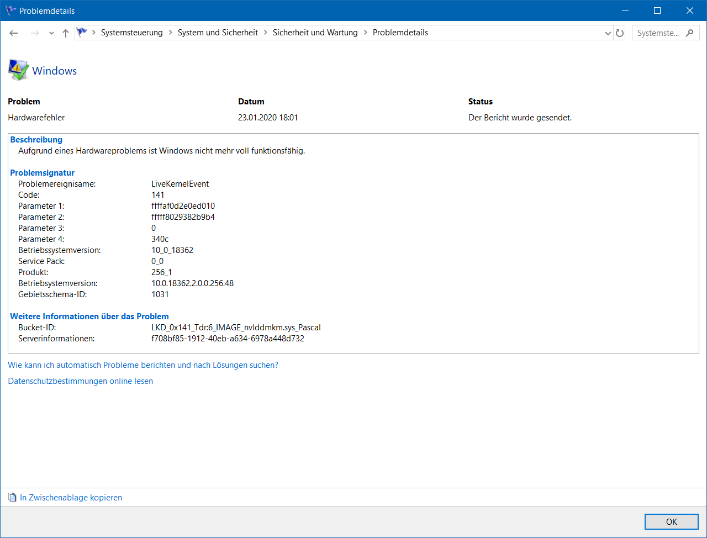
Task: Select LiveKernelEvent value
Action: [x=180, y=184]
